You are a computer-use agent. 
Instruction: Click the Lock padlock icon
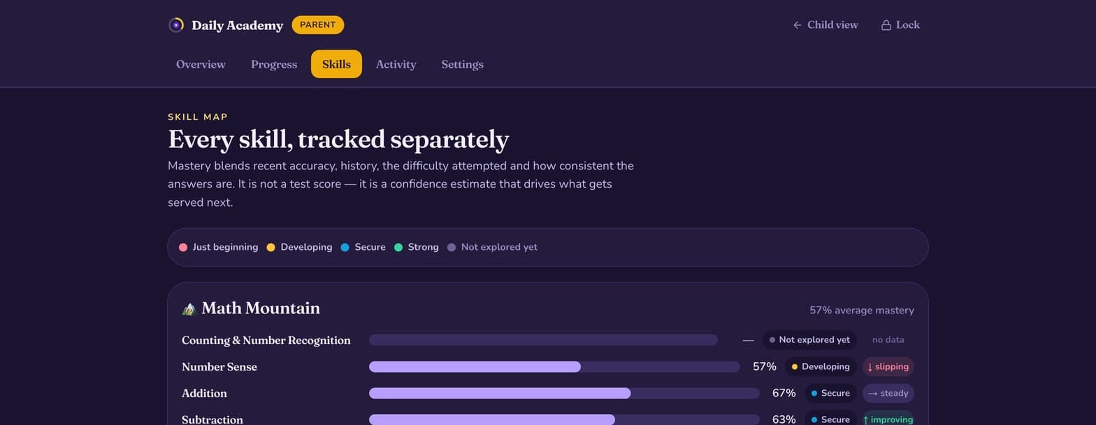pyautogui.click(x=886, y=25)
